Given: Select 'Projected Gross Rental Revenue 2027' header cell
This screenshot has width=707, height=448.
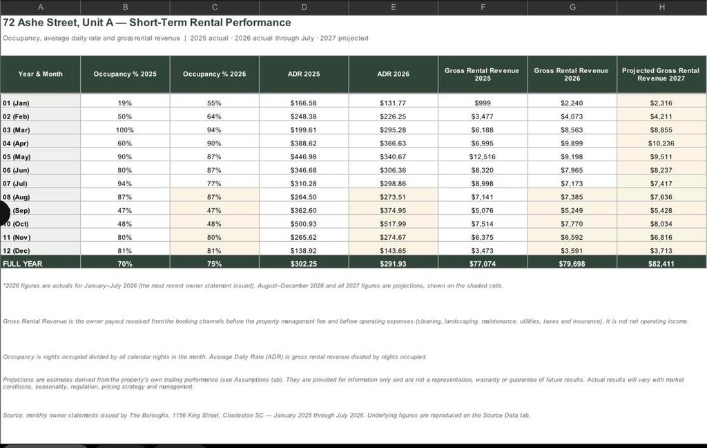Looking at the screenshot, I should click(x=661, y=74).
